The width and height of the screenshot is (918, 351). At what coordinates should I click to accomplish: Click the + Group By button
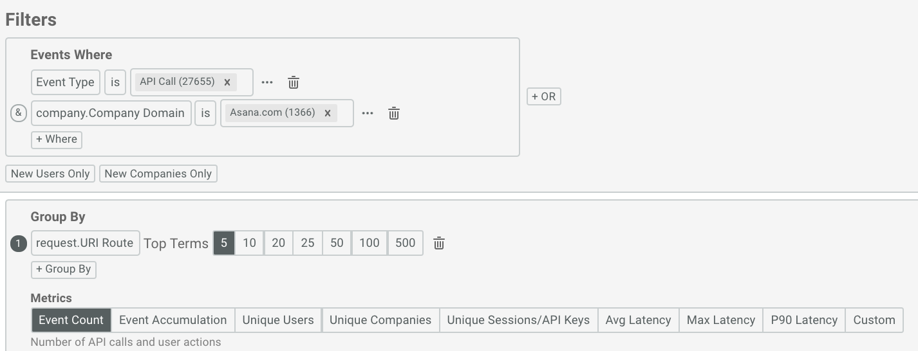point(64,269)
